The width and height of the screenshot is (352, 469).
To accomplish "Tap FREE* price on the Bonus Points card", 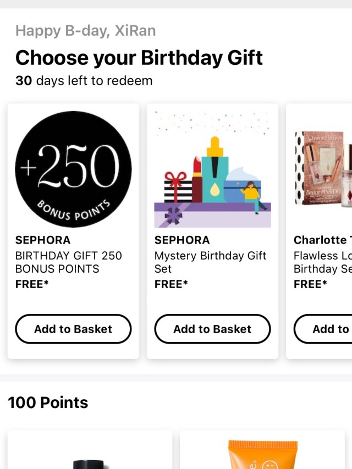I will [x=32, y=284].
